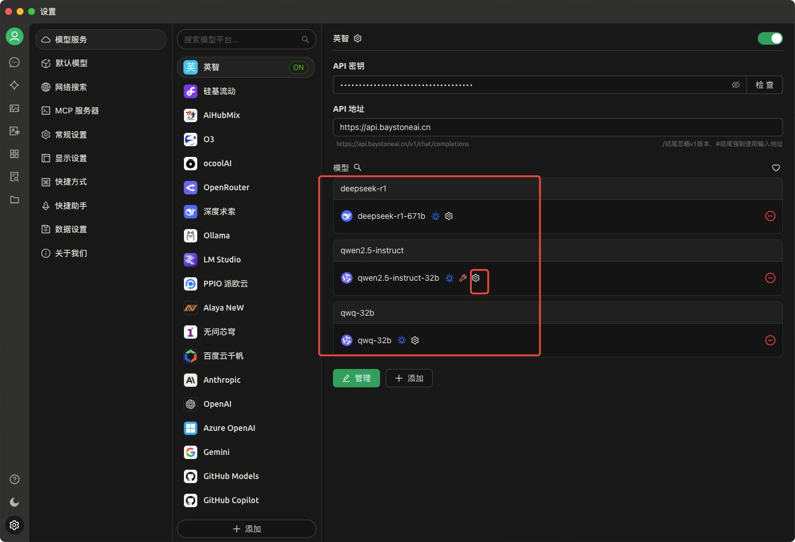Select GitHub Copilot provider

click(x=246, y=500)
